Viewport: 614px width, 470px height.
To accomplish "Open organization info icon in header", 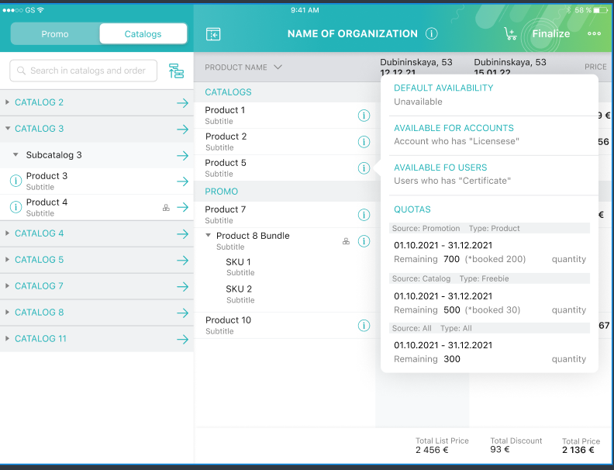I will coord(432,34).
